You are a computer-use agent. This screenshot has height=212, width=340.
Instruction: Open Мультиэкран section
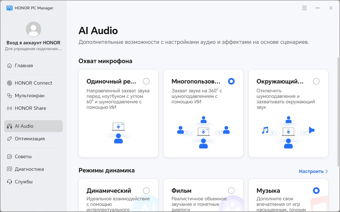(x=33, y=96)
